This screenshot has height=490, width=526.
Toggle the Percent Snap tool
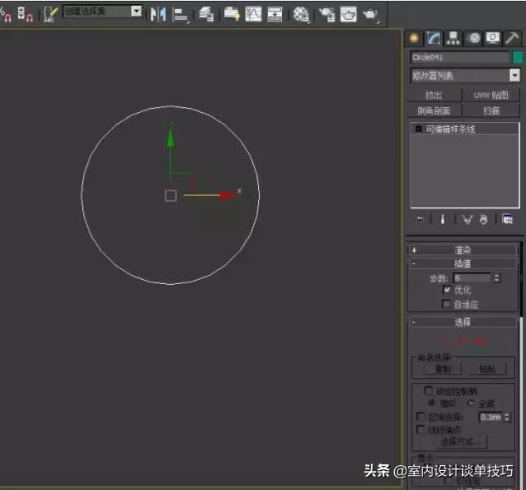click(x=6, y=14)
